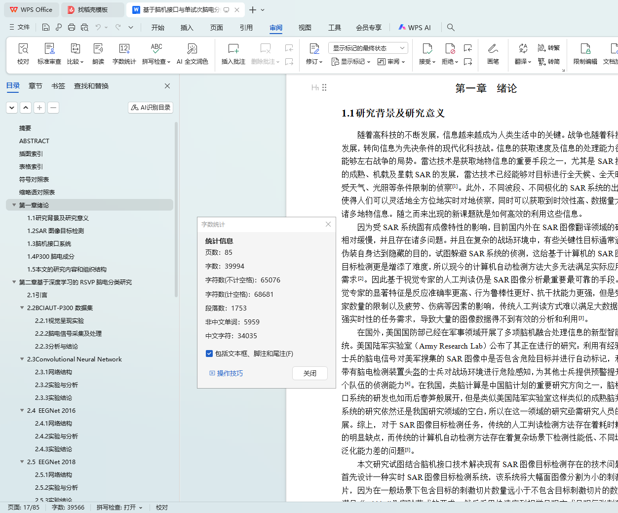Switch to 书签 tab in navigation pane
This screenshot has height=513, width=618.
(x=58, y=86)
